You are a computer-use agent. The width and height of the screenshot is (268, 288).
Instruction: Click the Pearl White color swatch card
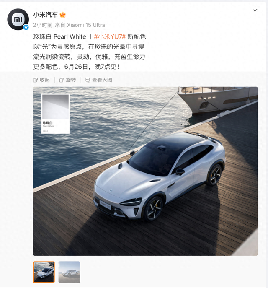55,114
